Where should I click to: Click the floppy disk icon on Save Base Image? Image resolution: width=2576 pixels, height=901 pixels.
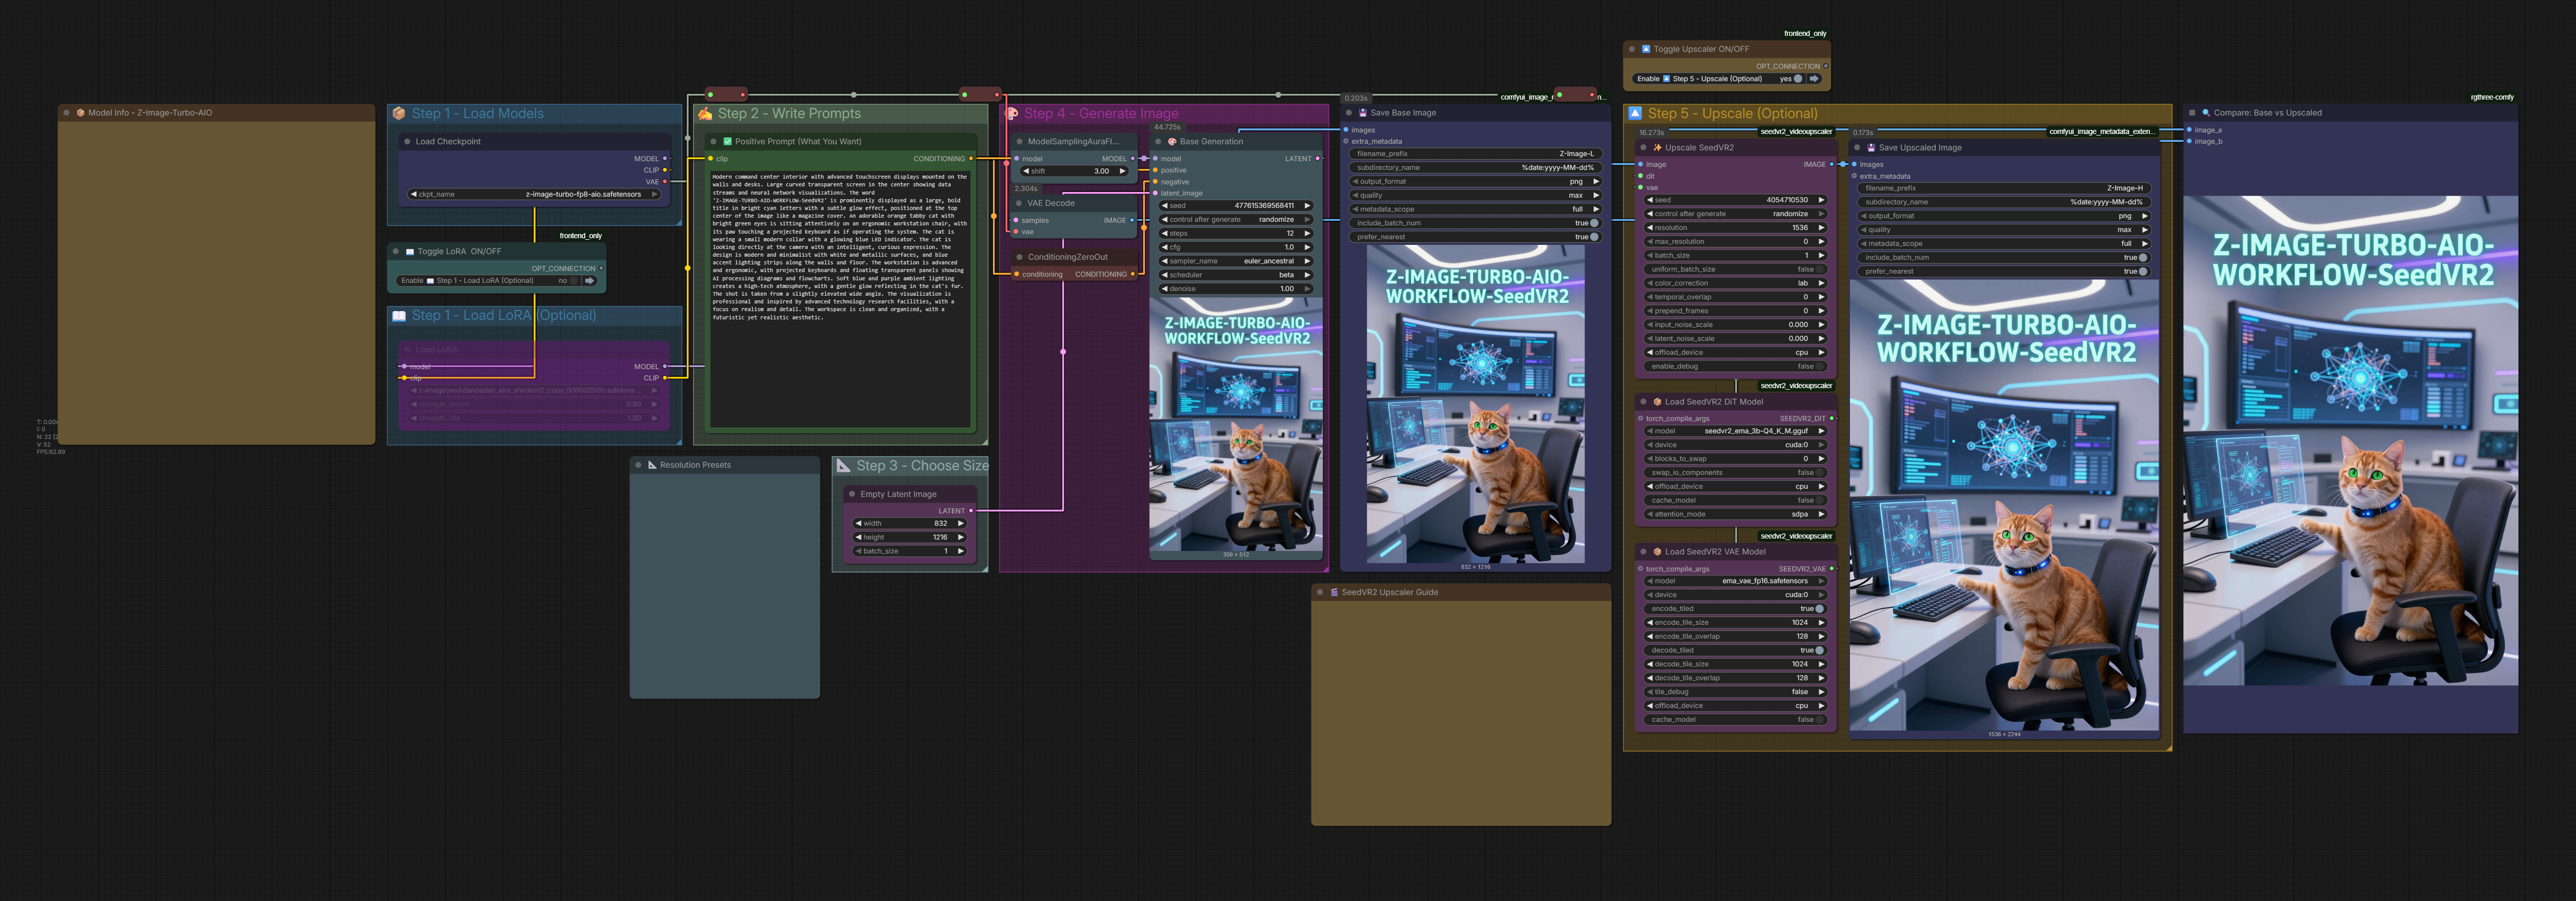tap(1363, 113)
